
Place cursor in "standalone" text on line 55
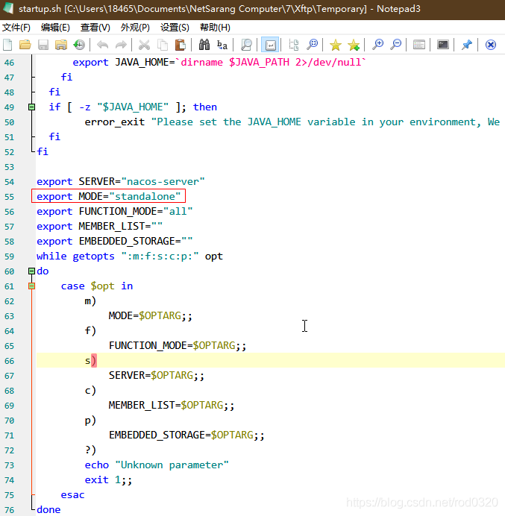148,197
